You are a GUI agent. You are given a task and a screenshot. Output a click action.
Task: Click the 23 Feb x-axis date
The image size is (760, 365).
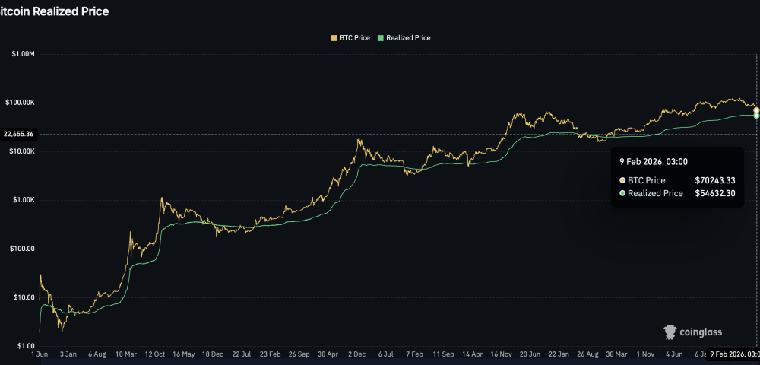click(270, 355)
